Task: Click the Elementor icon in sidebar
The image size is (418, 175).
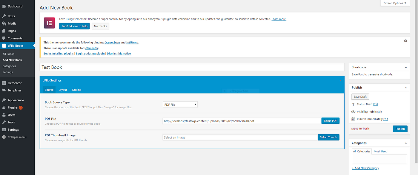Action: [x=4, y=83]
